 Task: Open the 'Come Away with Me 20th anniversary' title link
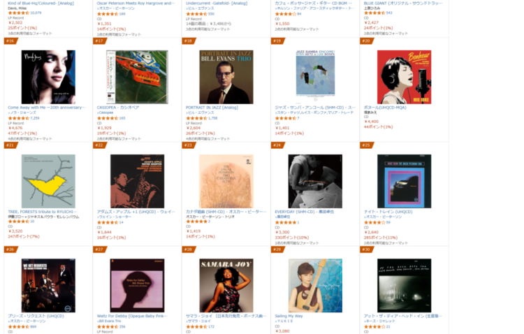46,108
